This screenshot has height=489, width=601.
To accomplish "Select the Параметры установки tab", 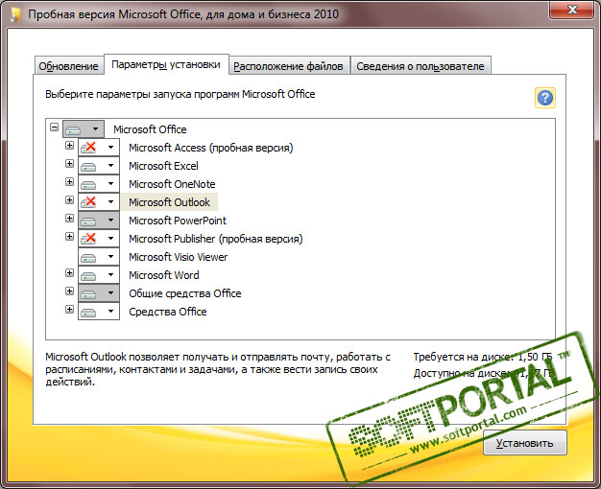I will (166, 64).
